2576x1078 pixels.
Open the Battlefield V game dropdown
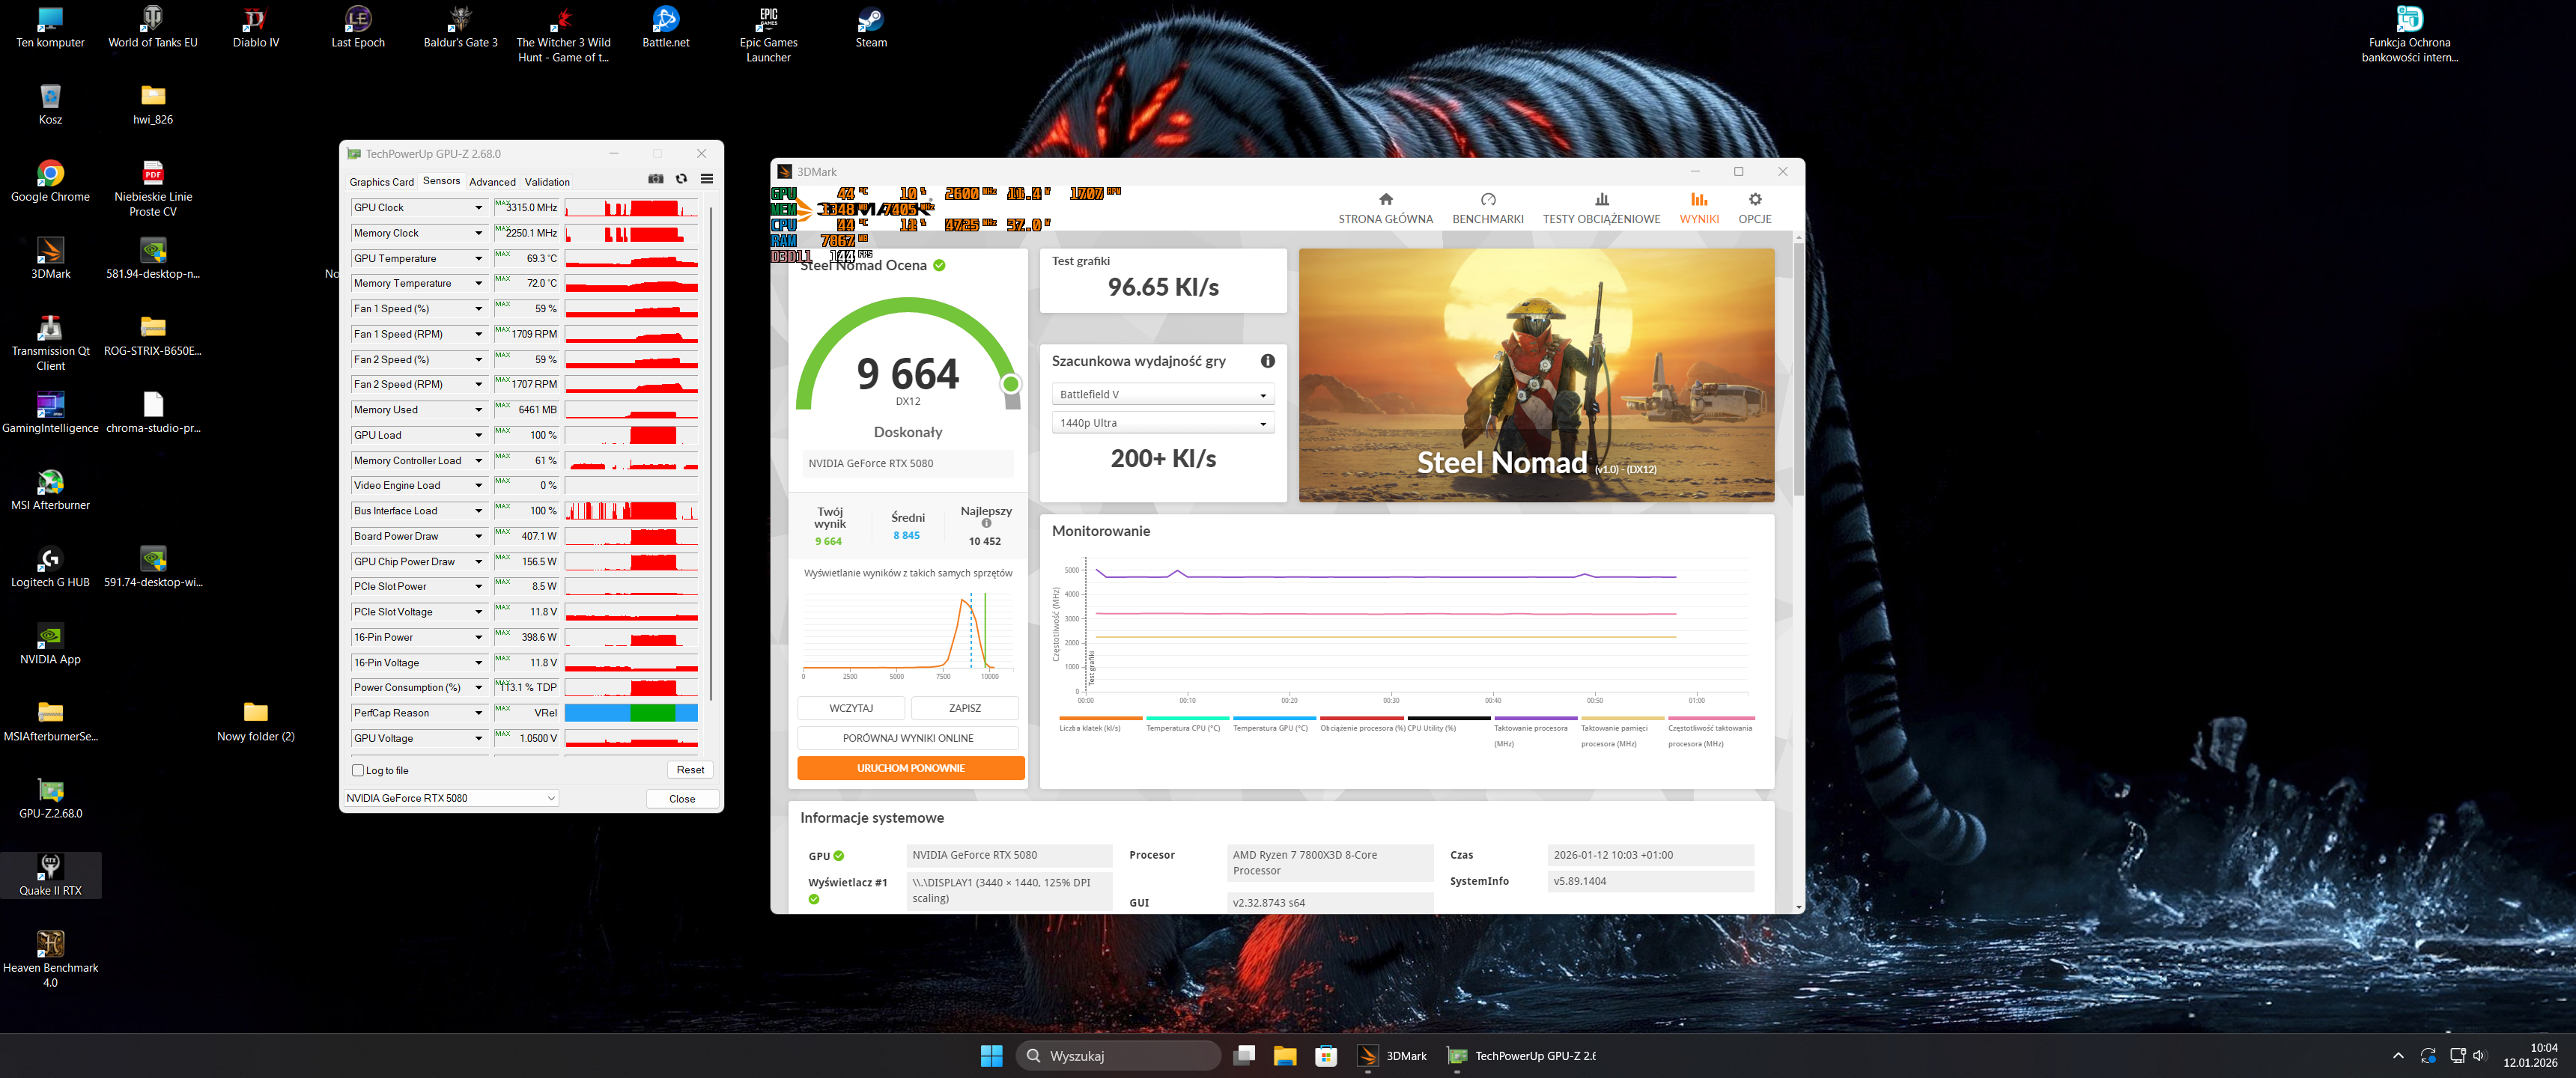click(1162, 395)
